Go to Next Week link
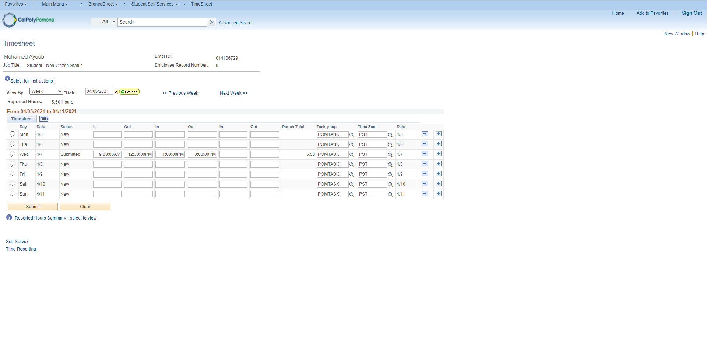Viewport: 707px width, 357px height. coord(233,93)
